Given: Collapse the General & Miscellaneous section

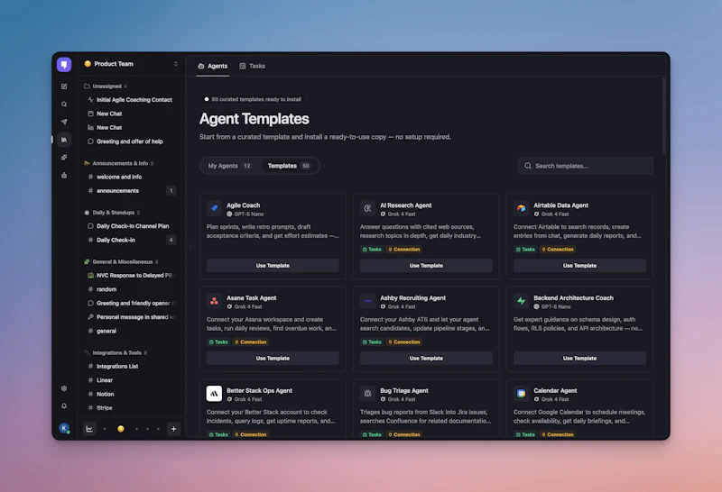Looking at the screenshot, I should [x=121, y=261].
